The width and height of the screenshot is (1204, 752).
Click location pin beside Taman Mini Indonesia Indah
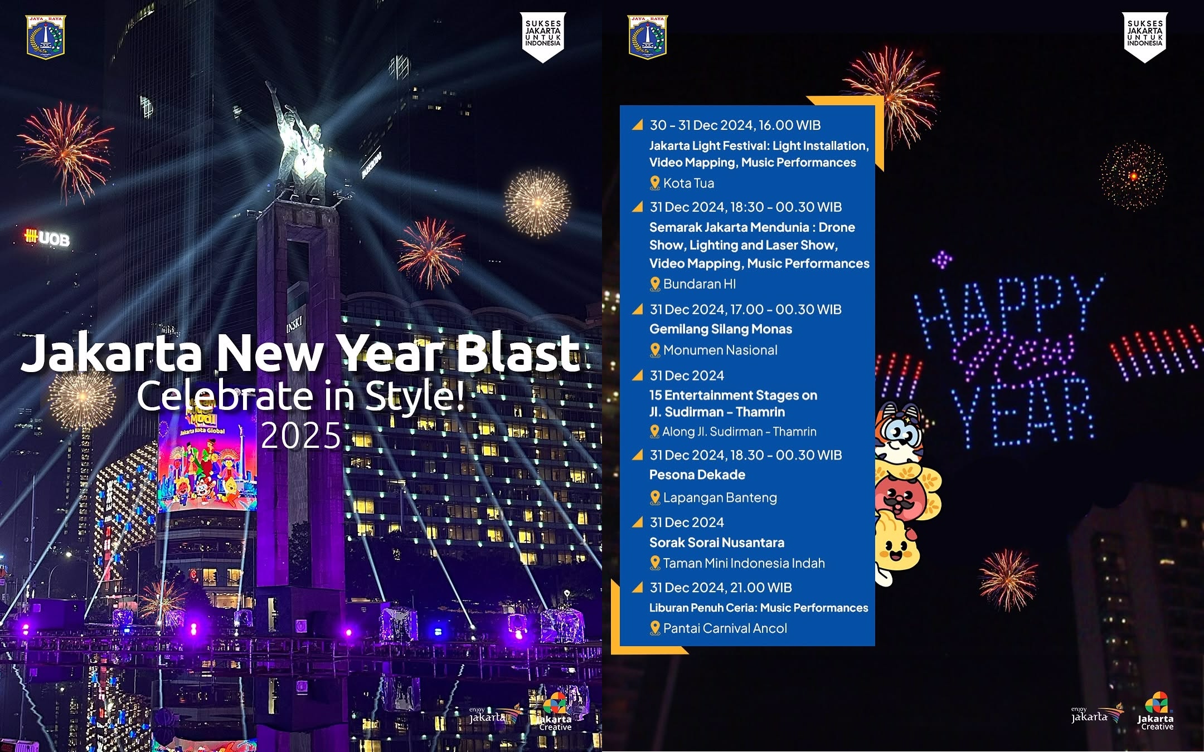coord(655,563)
